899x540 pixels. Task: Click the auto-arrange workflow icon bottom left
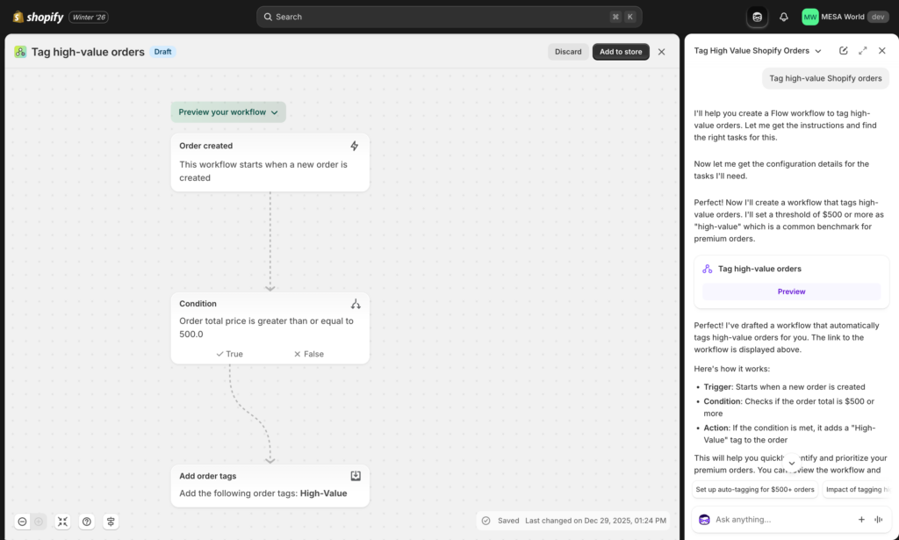pos(111,522)
